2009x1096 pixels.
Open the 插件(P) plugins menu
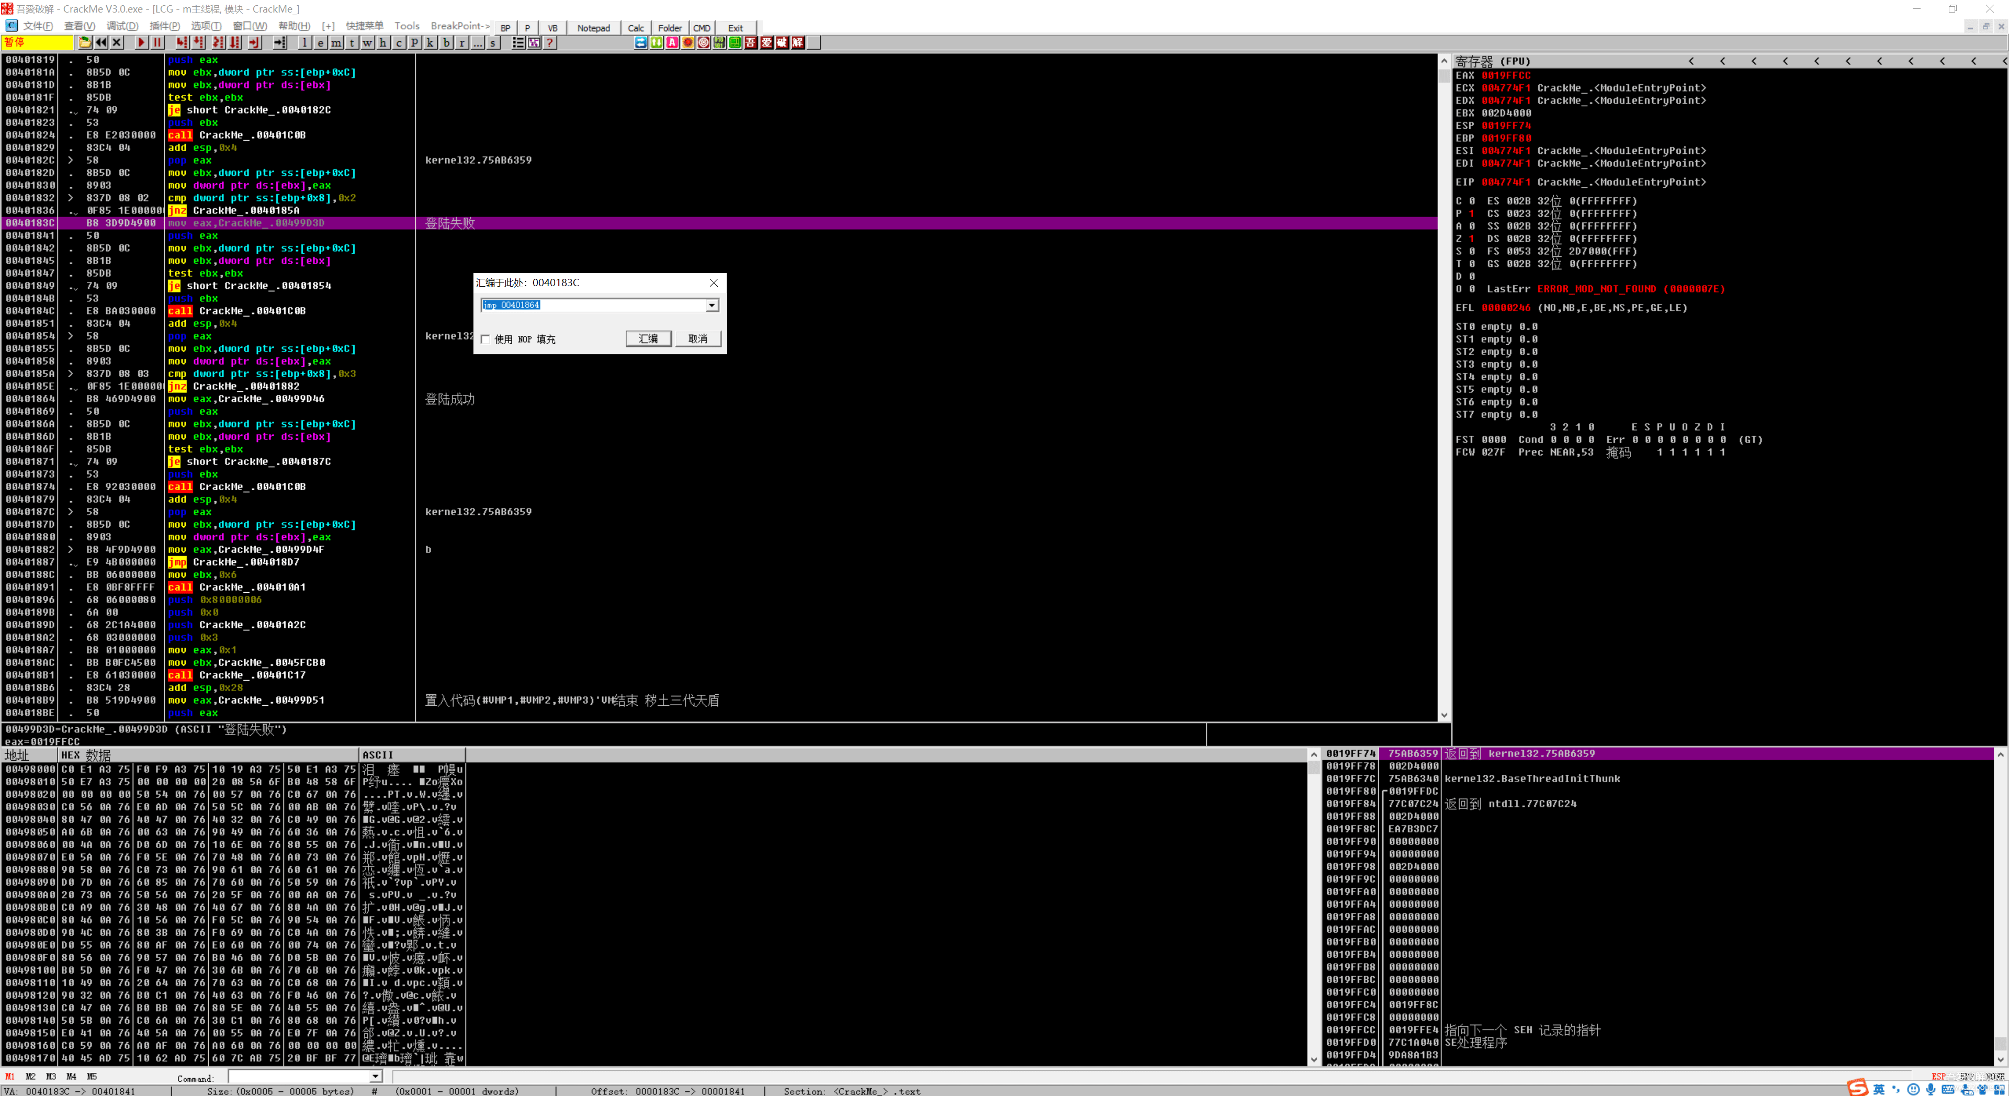pos(164,27)
